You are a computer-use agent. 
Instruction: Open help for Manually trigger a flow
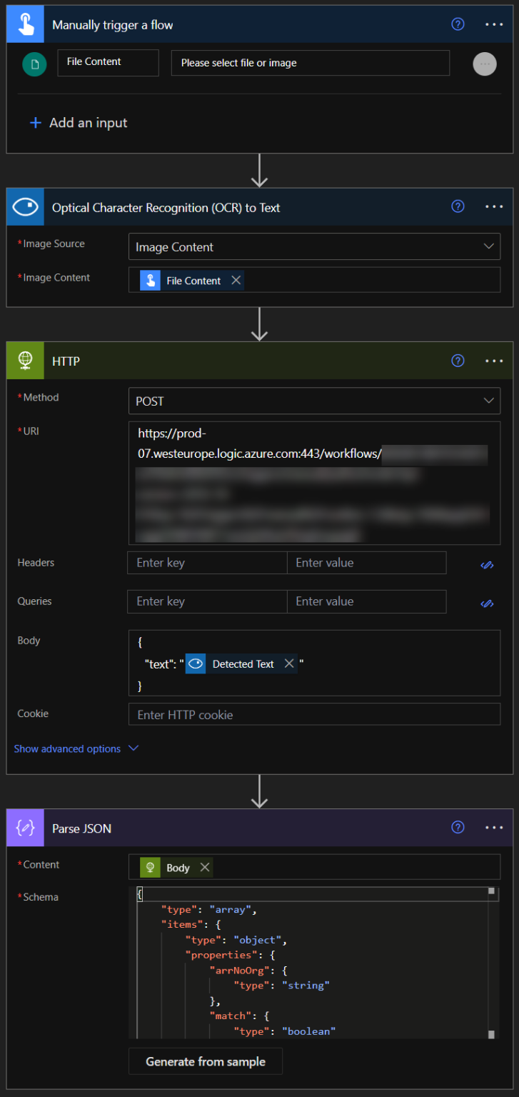(x=458, y=24)
